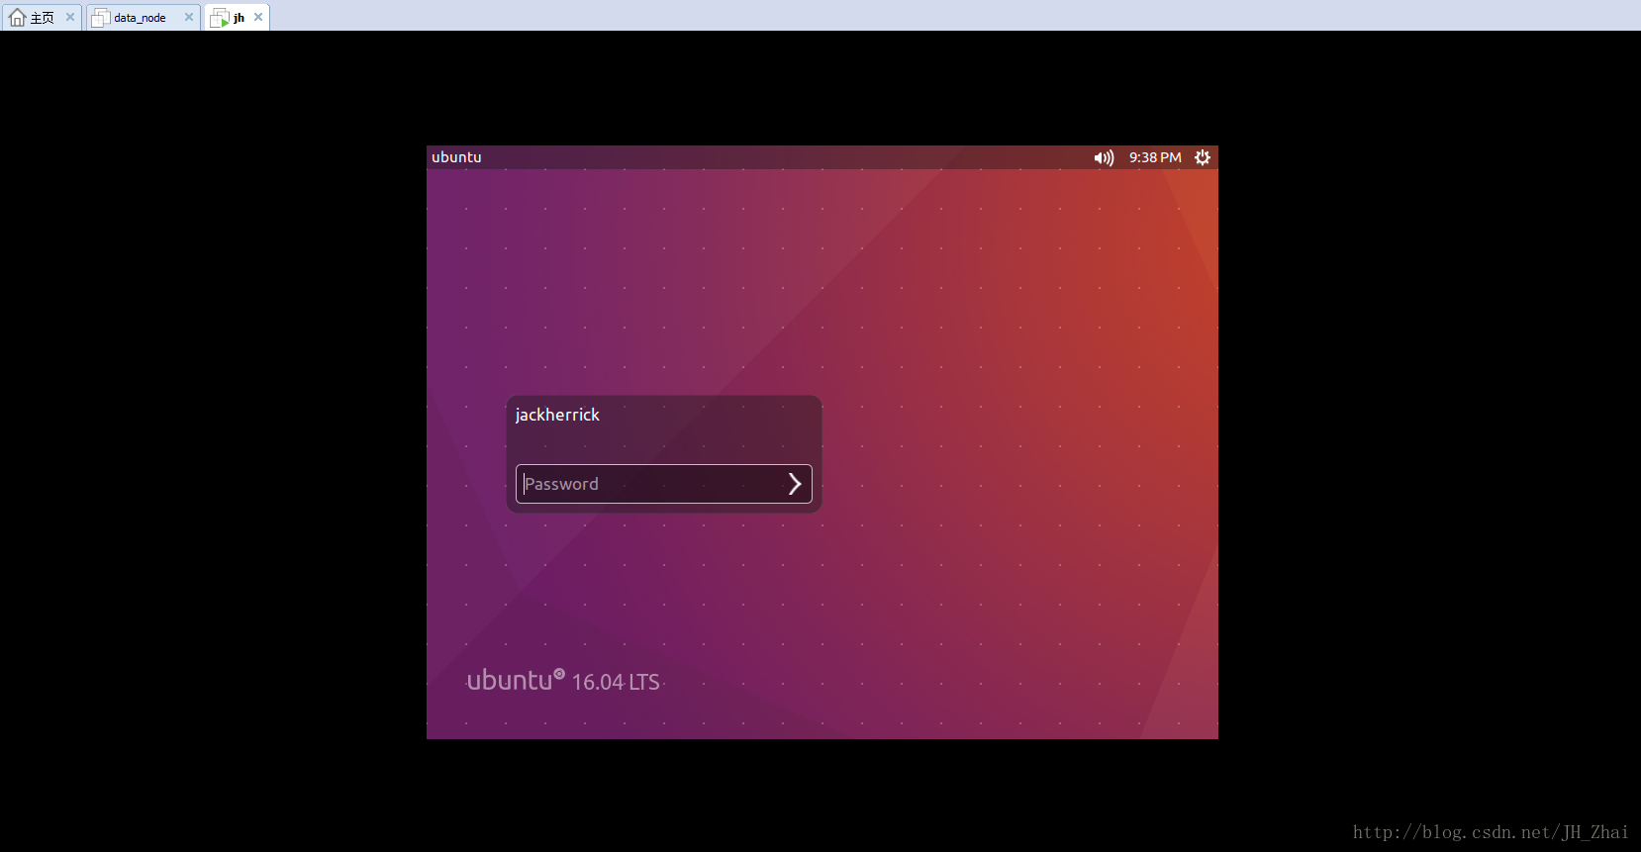Close the jh tab
This screenshot has width=1641, height=852.
(258, 17)
